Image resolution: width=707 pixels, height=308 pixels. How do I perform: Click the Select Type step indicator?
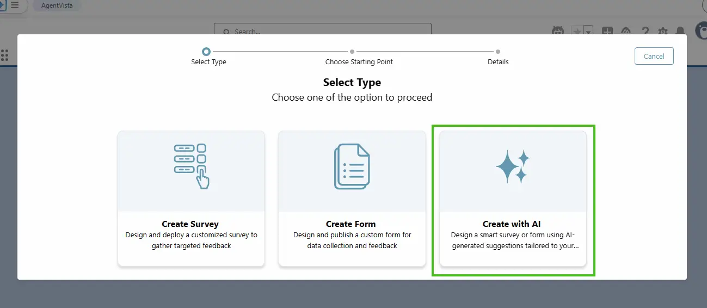pos(206,52)
